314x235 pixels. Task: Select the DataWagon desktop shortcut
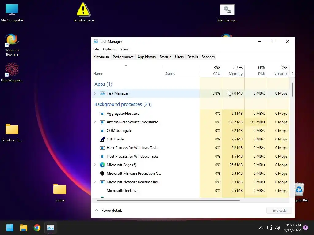point(12,72)
